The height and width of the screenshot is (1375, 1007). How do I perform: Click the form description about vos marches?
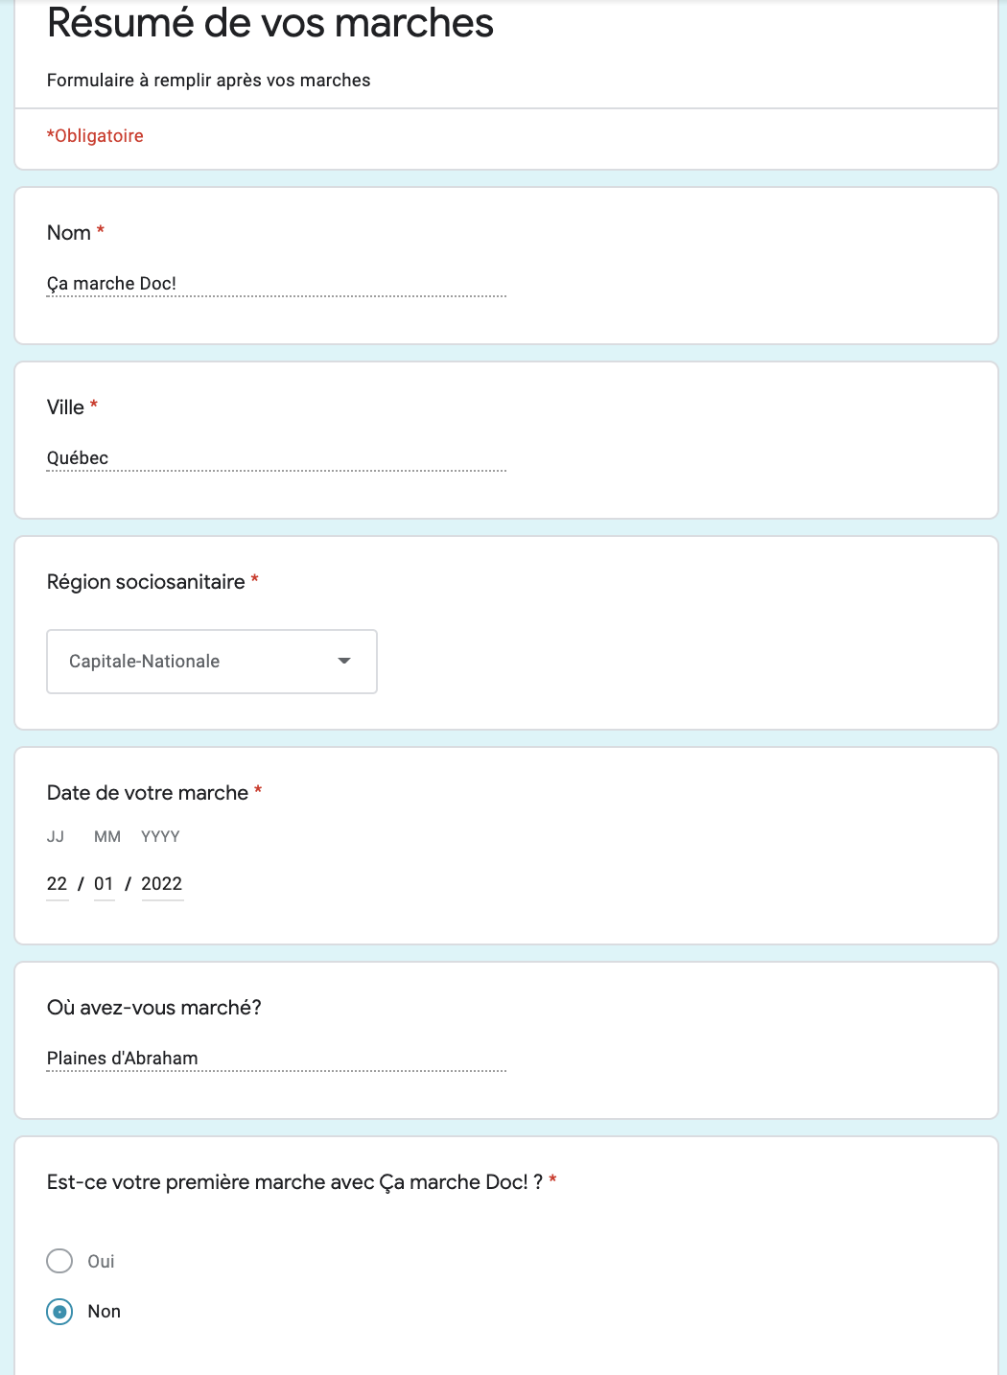click(x=208, y=81)
